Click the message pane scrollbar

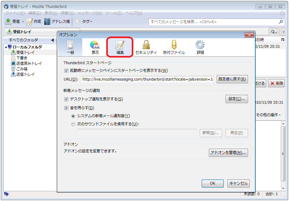tap(283, 154)
